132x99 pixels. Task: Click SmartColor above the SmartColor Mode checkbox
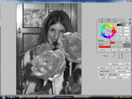coord(103,68)
